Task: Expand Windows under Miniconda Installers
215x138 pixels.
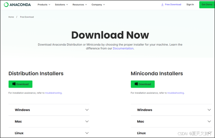Action: (x=171, y=110)
